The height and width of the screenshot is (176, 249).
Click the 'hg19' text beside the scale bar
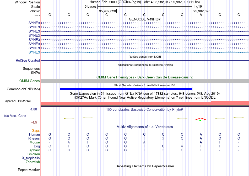[x=198, y=7]
